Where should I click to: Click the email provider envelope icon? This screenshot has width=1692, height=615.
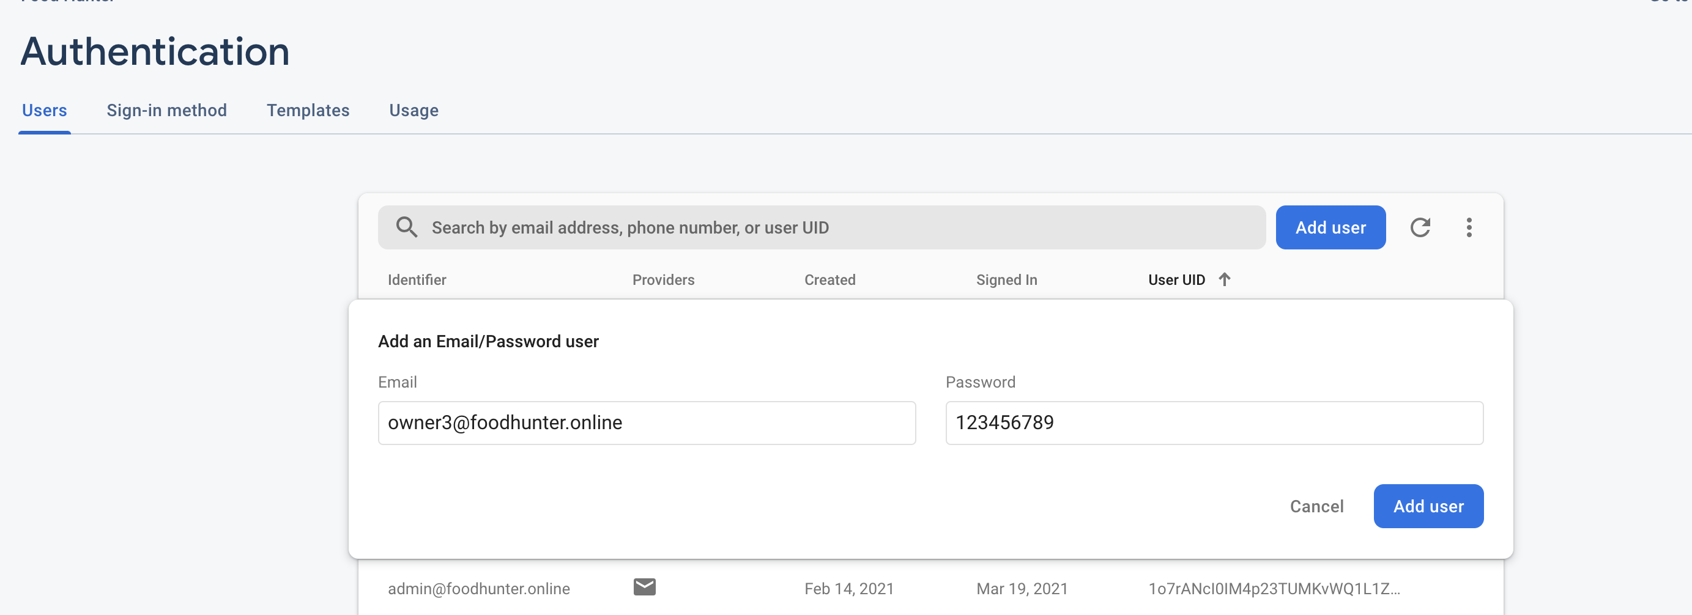coord(644,587)
